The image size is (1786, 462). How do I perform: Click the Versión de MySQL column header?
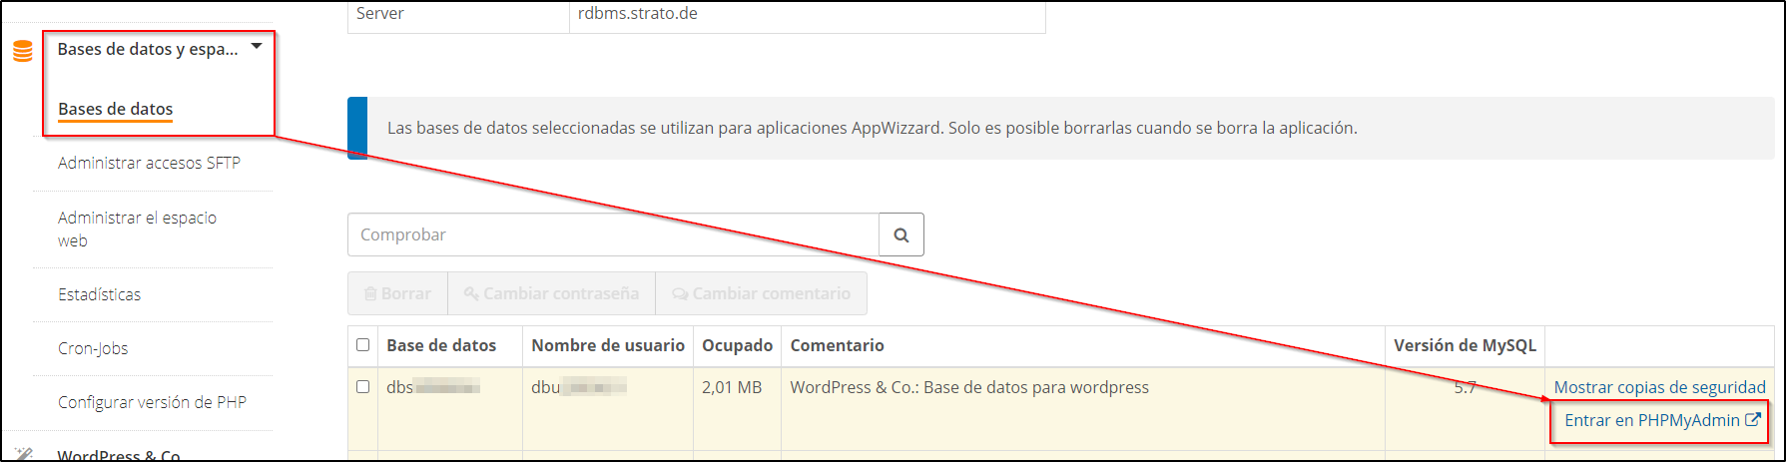tap(1465, 345)
